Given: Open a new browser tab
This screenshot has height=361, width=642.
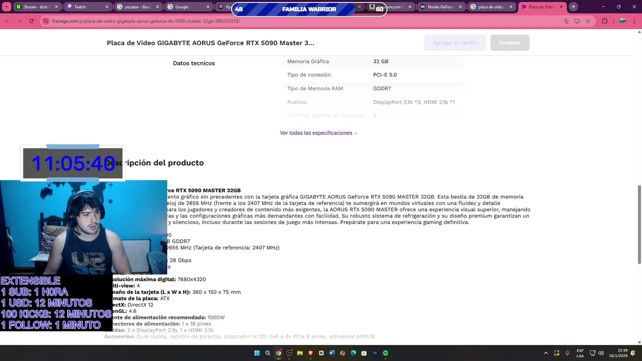Looking at the screenshot, I should tap(573, 7).
